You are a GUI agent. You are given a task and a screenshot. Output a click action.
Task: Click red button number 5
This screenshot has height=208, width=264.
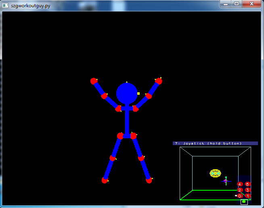tap(247, 184)
